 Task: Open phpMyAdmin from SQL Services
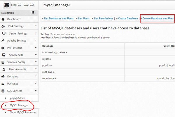point(18,98)
